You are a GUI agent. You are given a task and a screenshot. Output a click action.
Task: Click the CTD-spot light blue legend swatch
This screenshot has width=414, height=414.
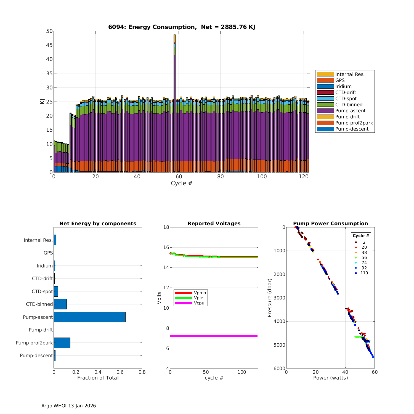click(x=325, y=99)
